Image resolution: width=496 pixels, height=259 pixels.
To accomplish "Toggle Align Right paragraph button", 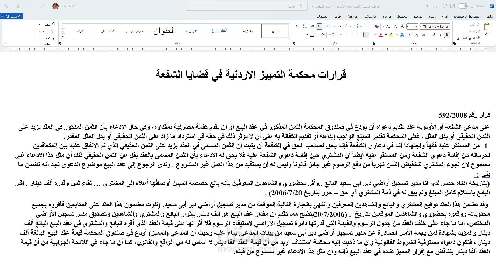I will tap(366, 35).
